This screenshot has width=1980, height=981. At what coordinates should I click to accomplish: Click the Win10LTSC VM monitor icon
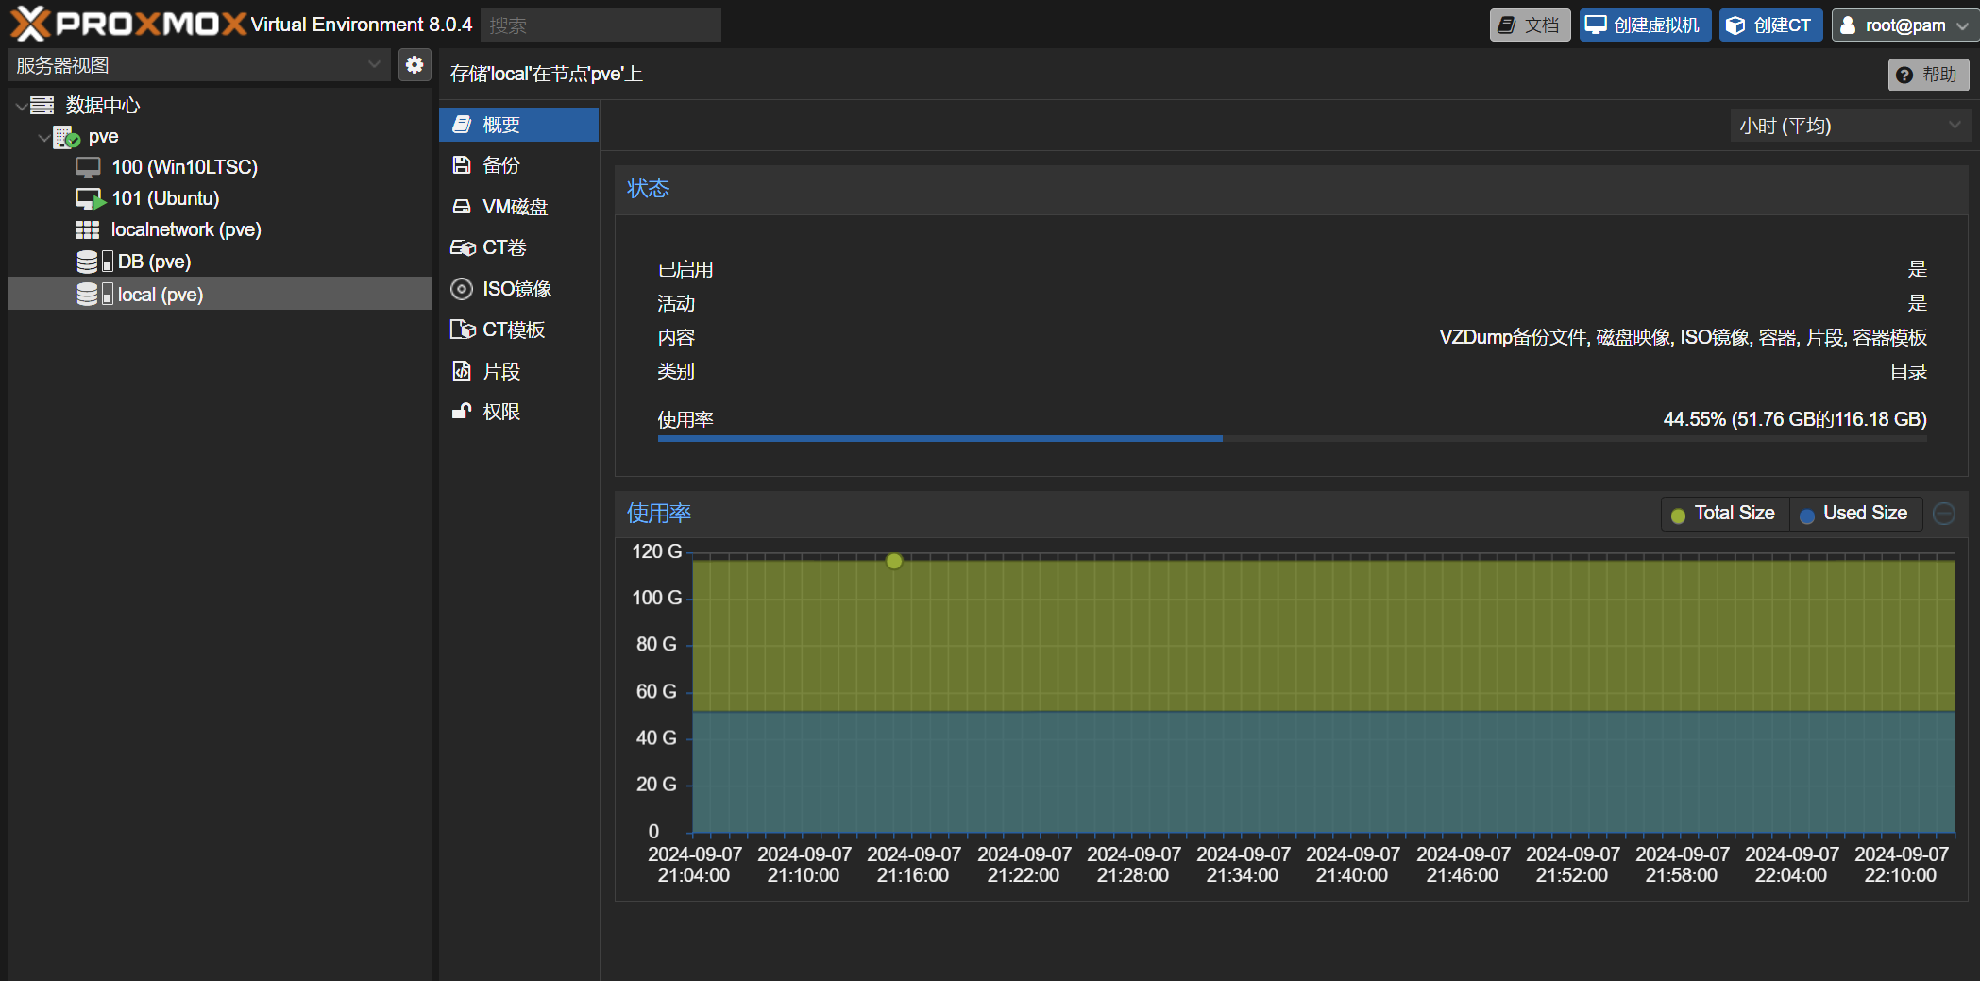coord(88,168)
